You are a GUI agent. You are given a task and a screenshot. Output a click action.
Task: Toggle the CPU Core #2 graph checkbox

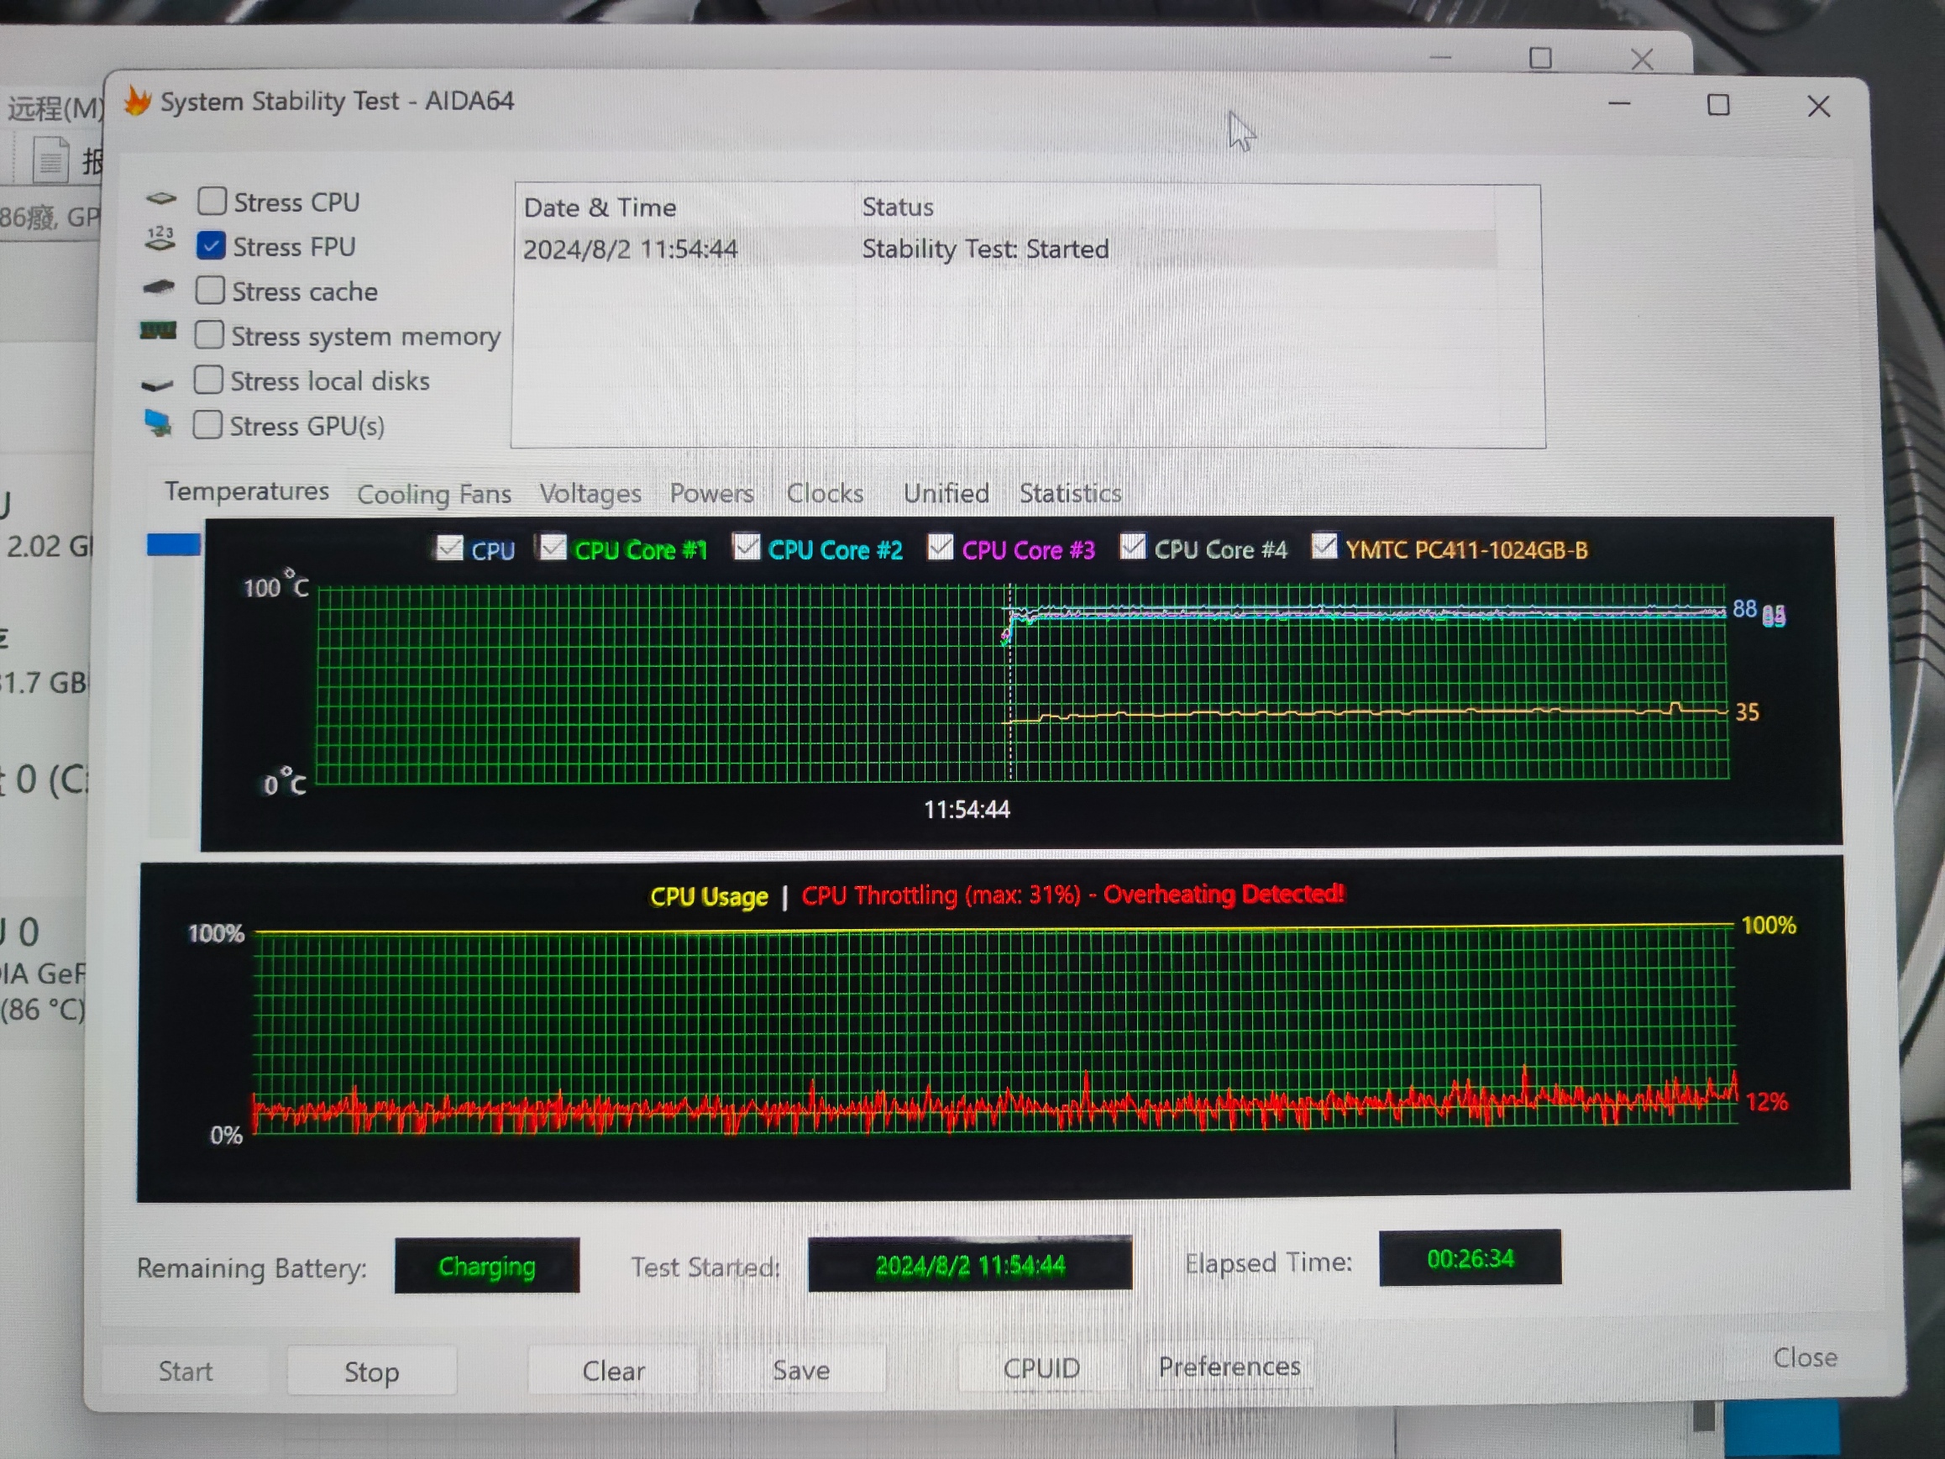tap(747, 546)
